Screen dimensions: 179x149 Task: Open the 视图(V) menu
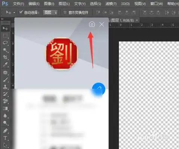coord(140,4)
